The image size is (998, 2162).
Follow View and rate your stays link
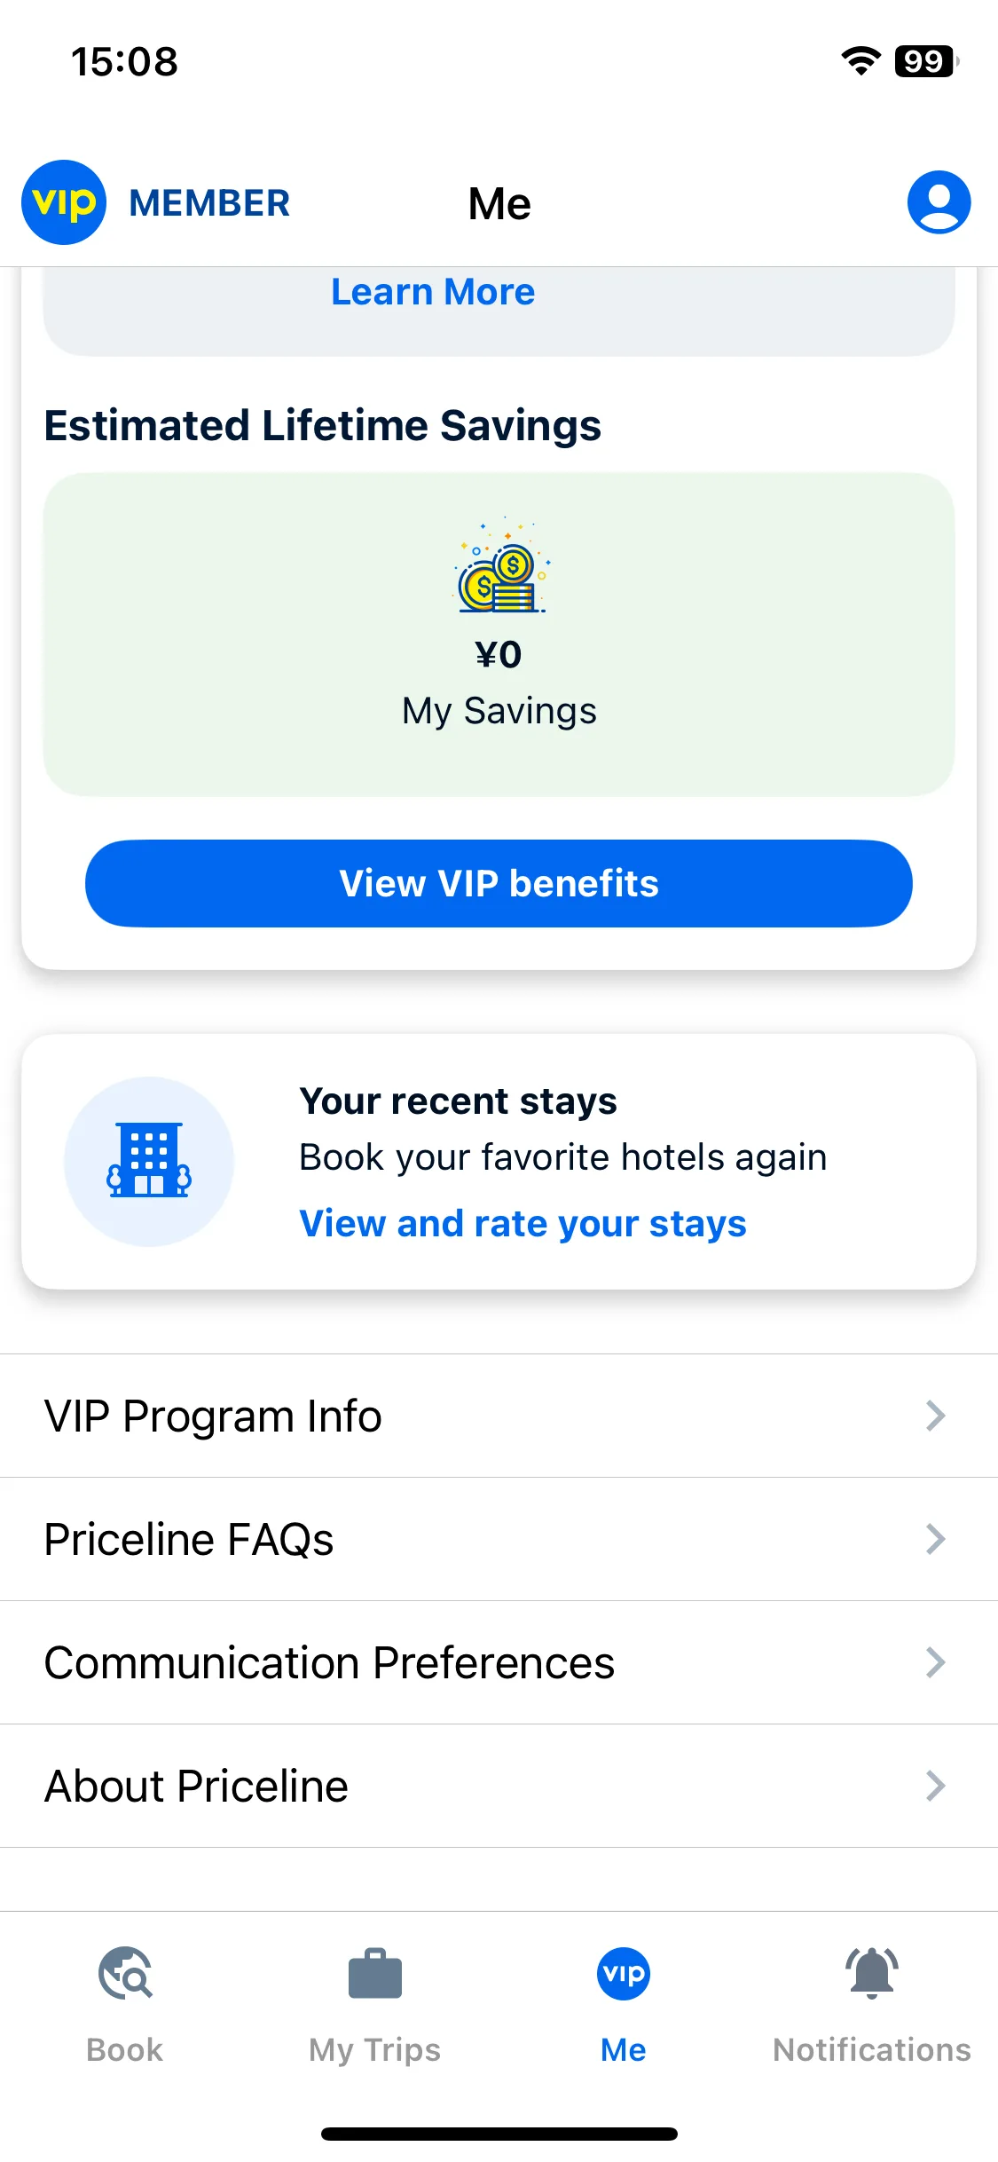[523, 1224]
